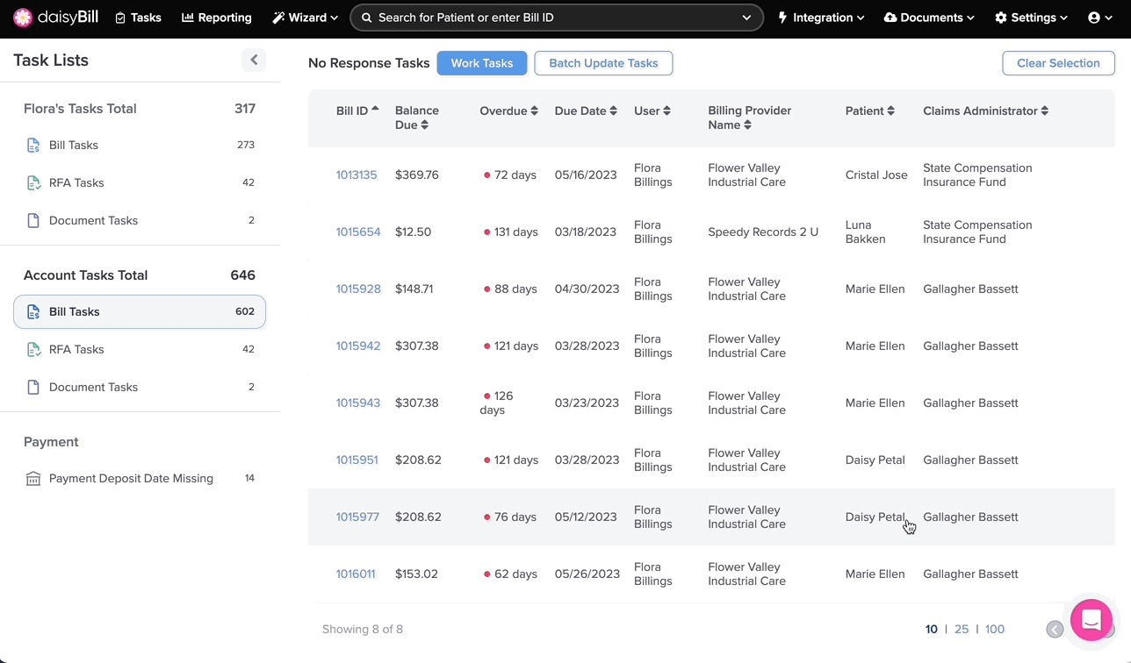Open bill 1015943 link
Viewport: 1131px width, 663px height.
(x=358, y=403)
